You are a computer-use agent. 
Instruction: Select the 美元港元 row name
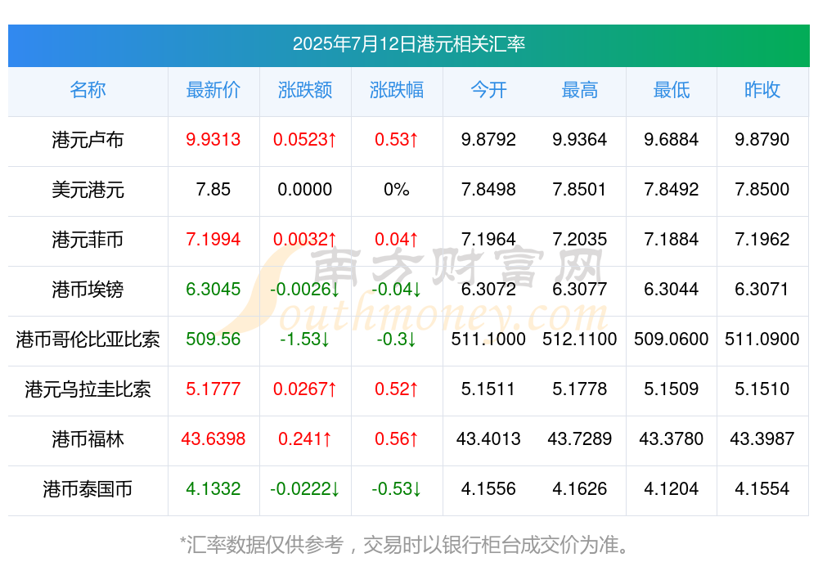(x=88, y=190)
